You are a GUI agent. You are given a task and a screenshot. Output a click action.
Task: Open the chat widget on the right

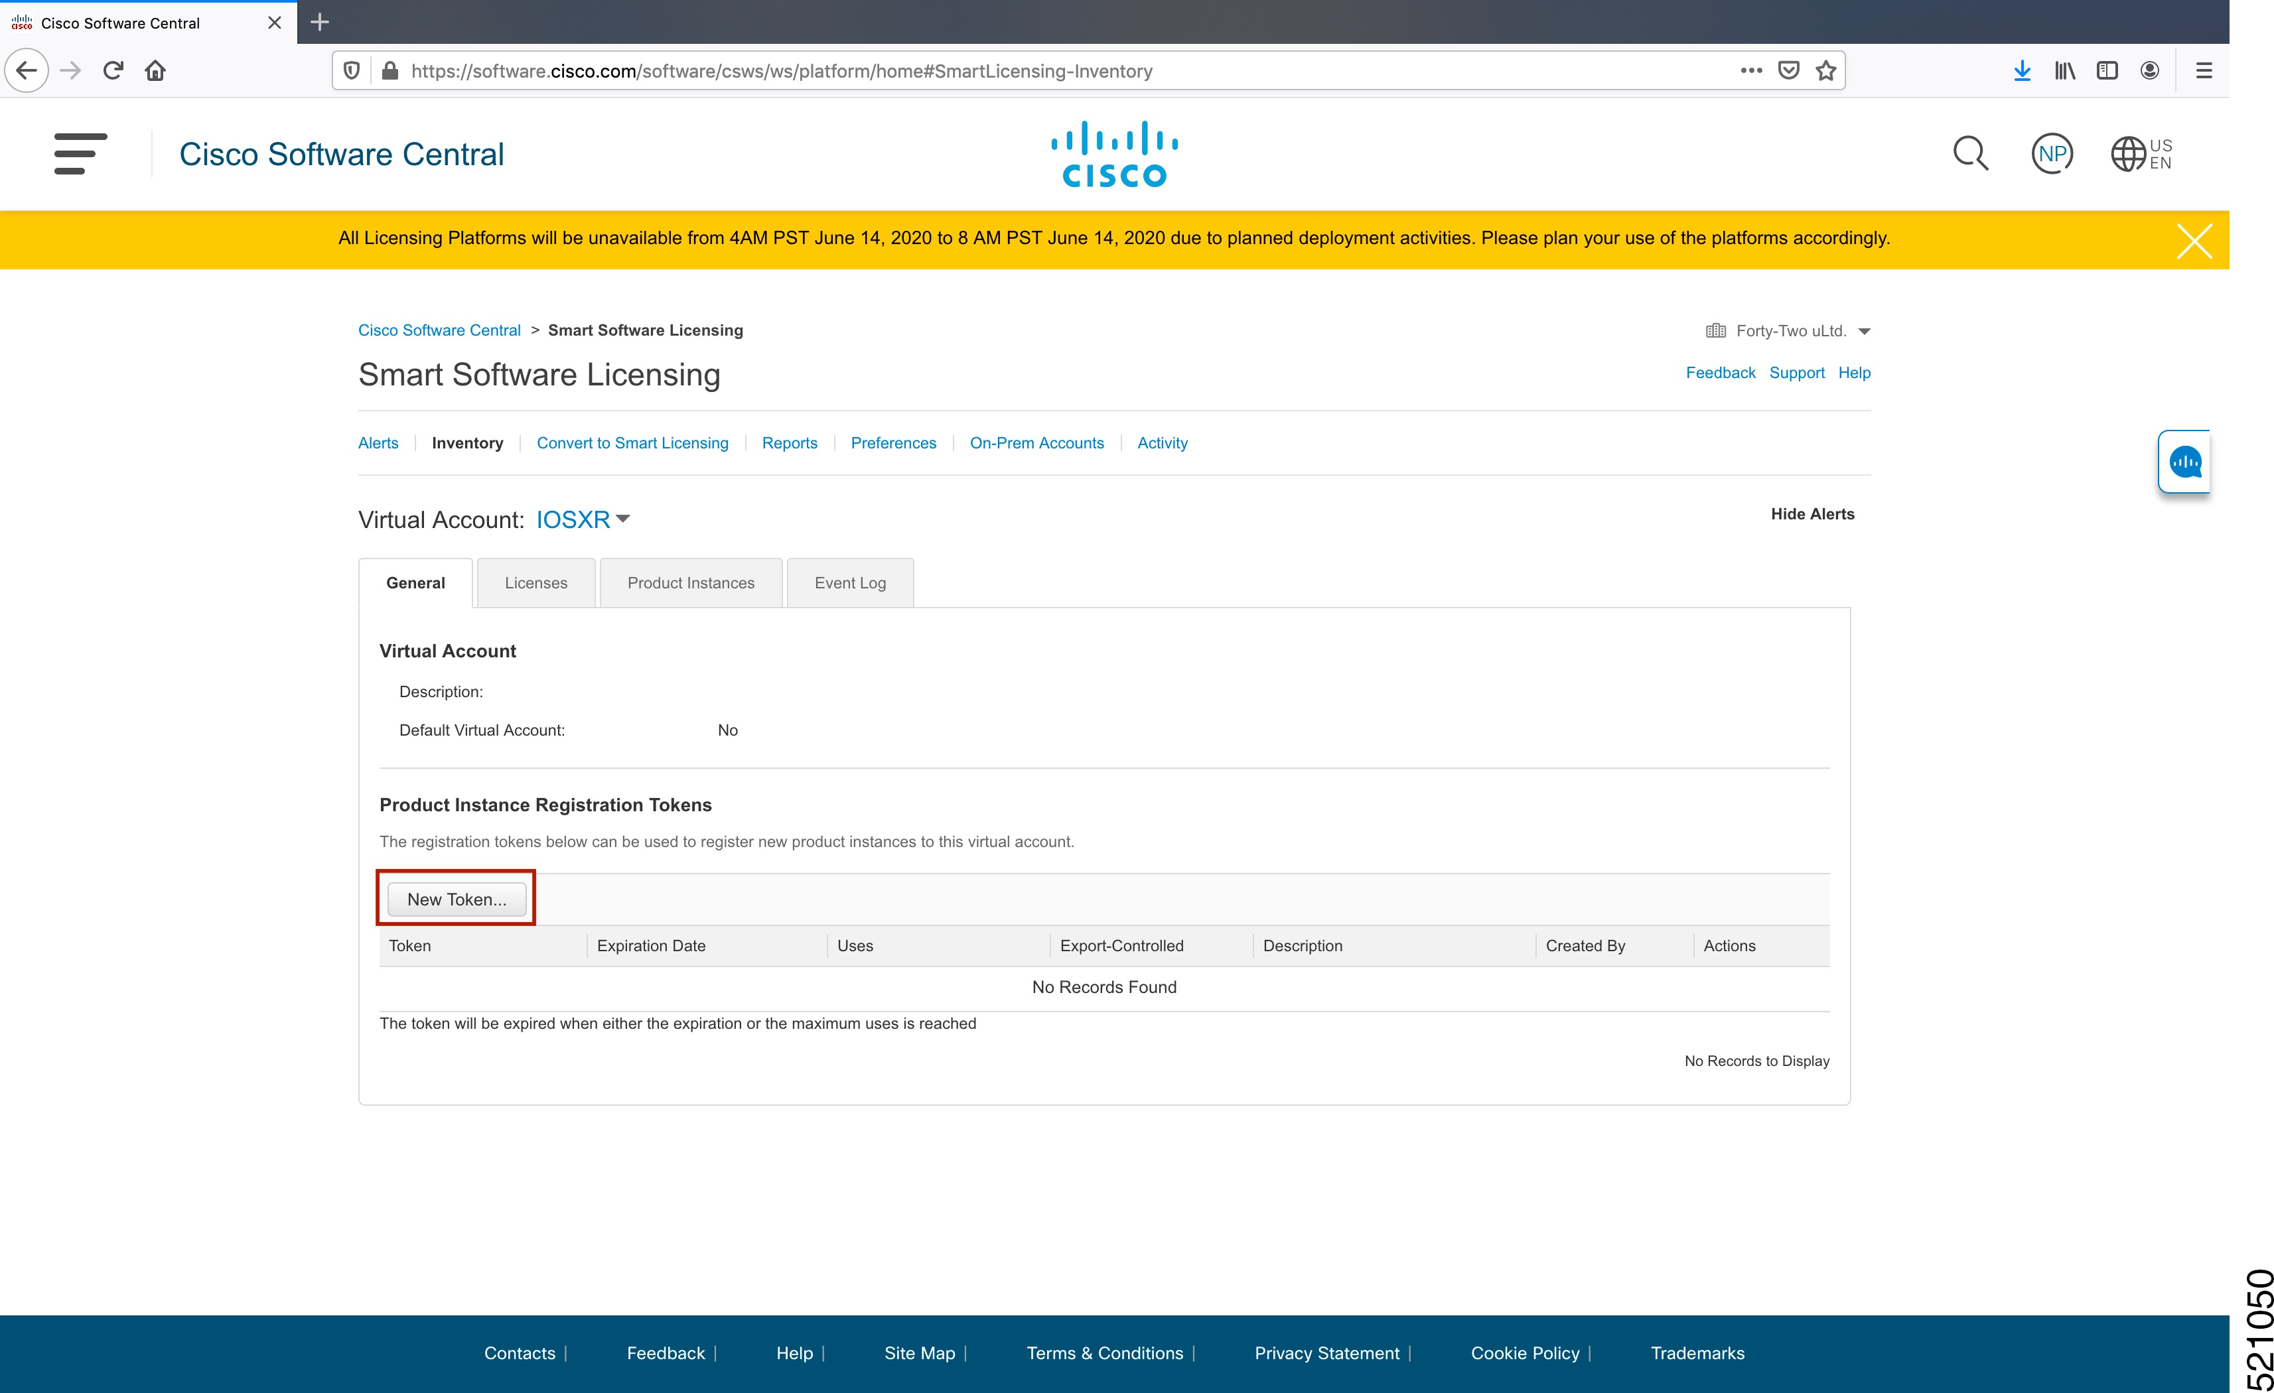click(2184, 460)
